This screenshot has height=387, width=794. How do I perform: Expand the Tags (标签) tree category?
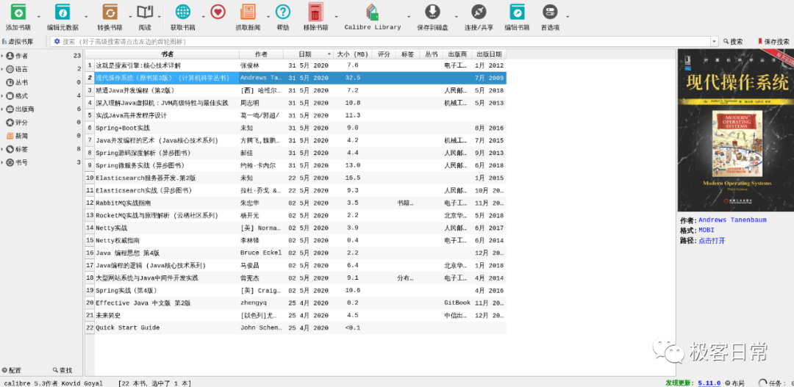tap(2, 149)
